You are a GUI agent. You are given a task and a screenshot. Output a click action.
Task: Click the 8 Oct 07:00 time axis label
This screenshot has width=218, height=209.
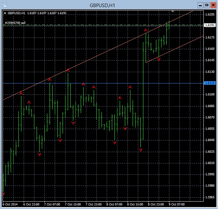click(114, 204)
